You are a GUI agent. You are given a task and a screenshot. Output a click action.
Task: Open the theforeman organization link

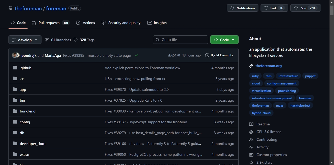click(x=28, y=8)
